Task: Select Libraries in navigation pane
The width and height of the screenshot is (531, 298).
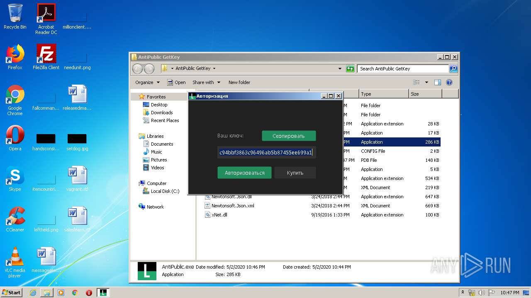Action: point(155,136)
